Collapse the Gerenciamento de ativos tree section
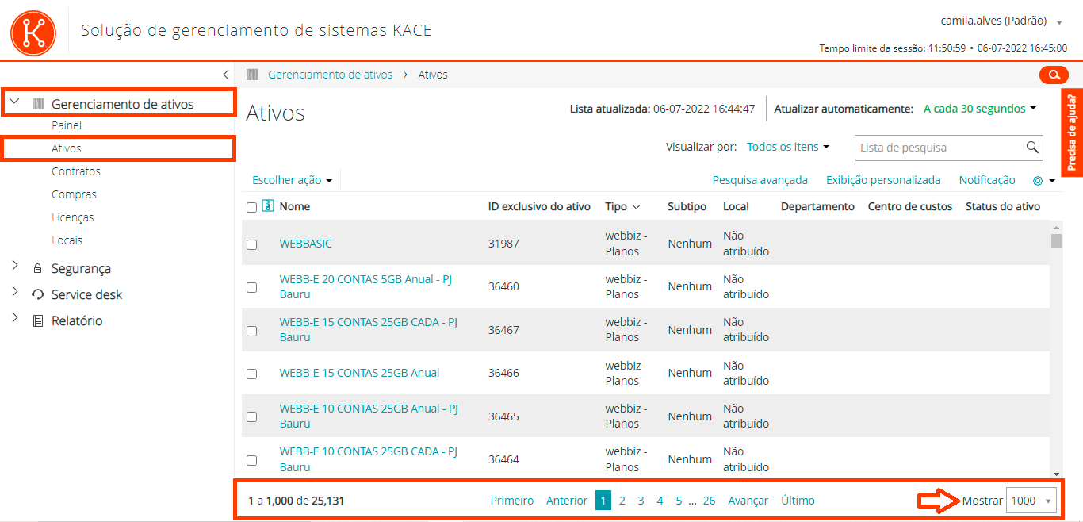The image size is (1083, 522). [14, 102]
